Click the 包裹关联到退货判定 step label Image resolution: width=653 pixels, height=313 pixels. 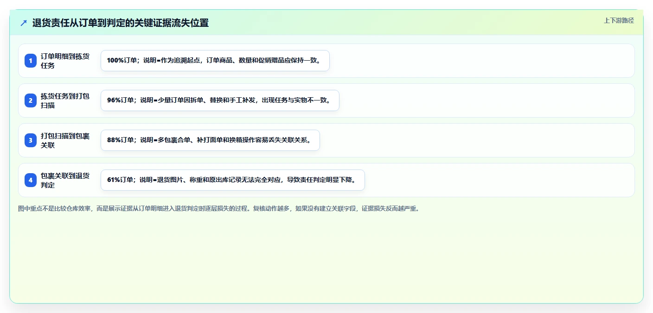[65, 180]
